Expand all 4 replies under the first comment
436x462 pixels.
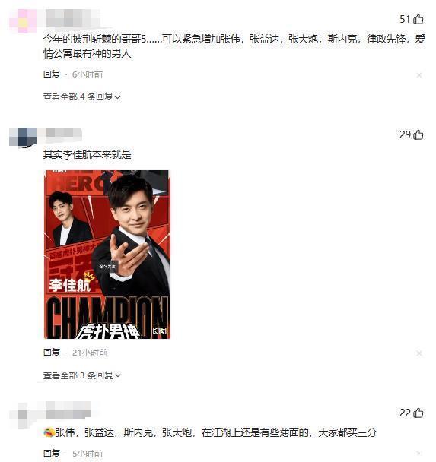[81, 97]
